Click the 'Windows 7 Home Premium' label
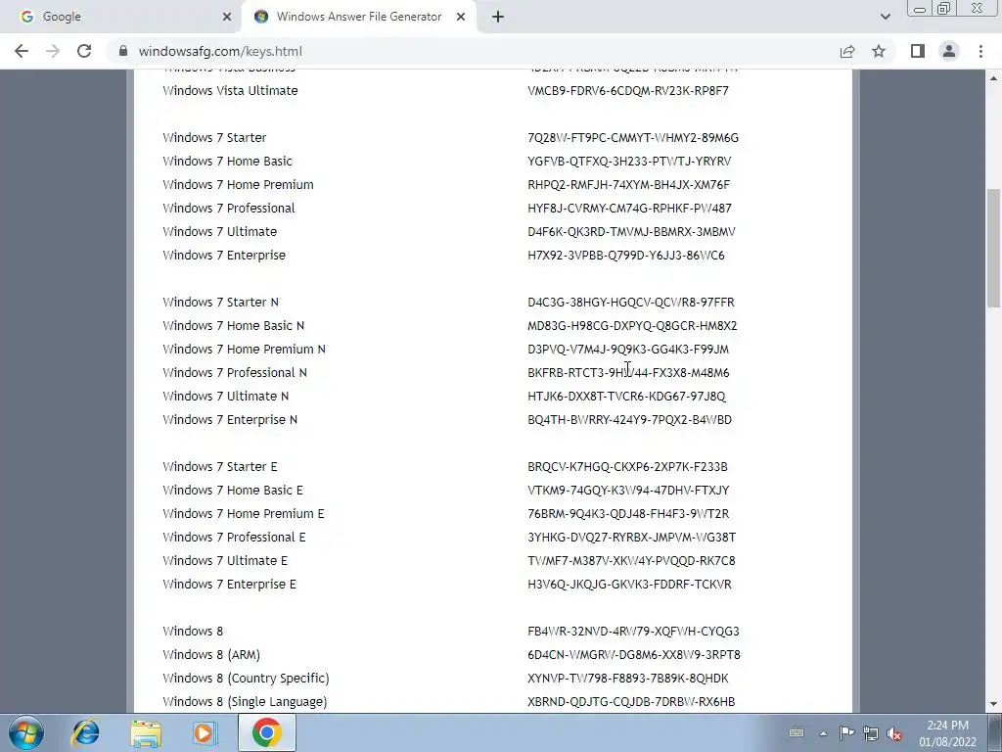The width and height of the screenshot is (1002, 752). [x=238, y=185]
